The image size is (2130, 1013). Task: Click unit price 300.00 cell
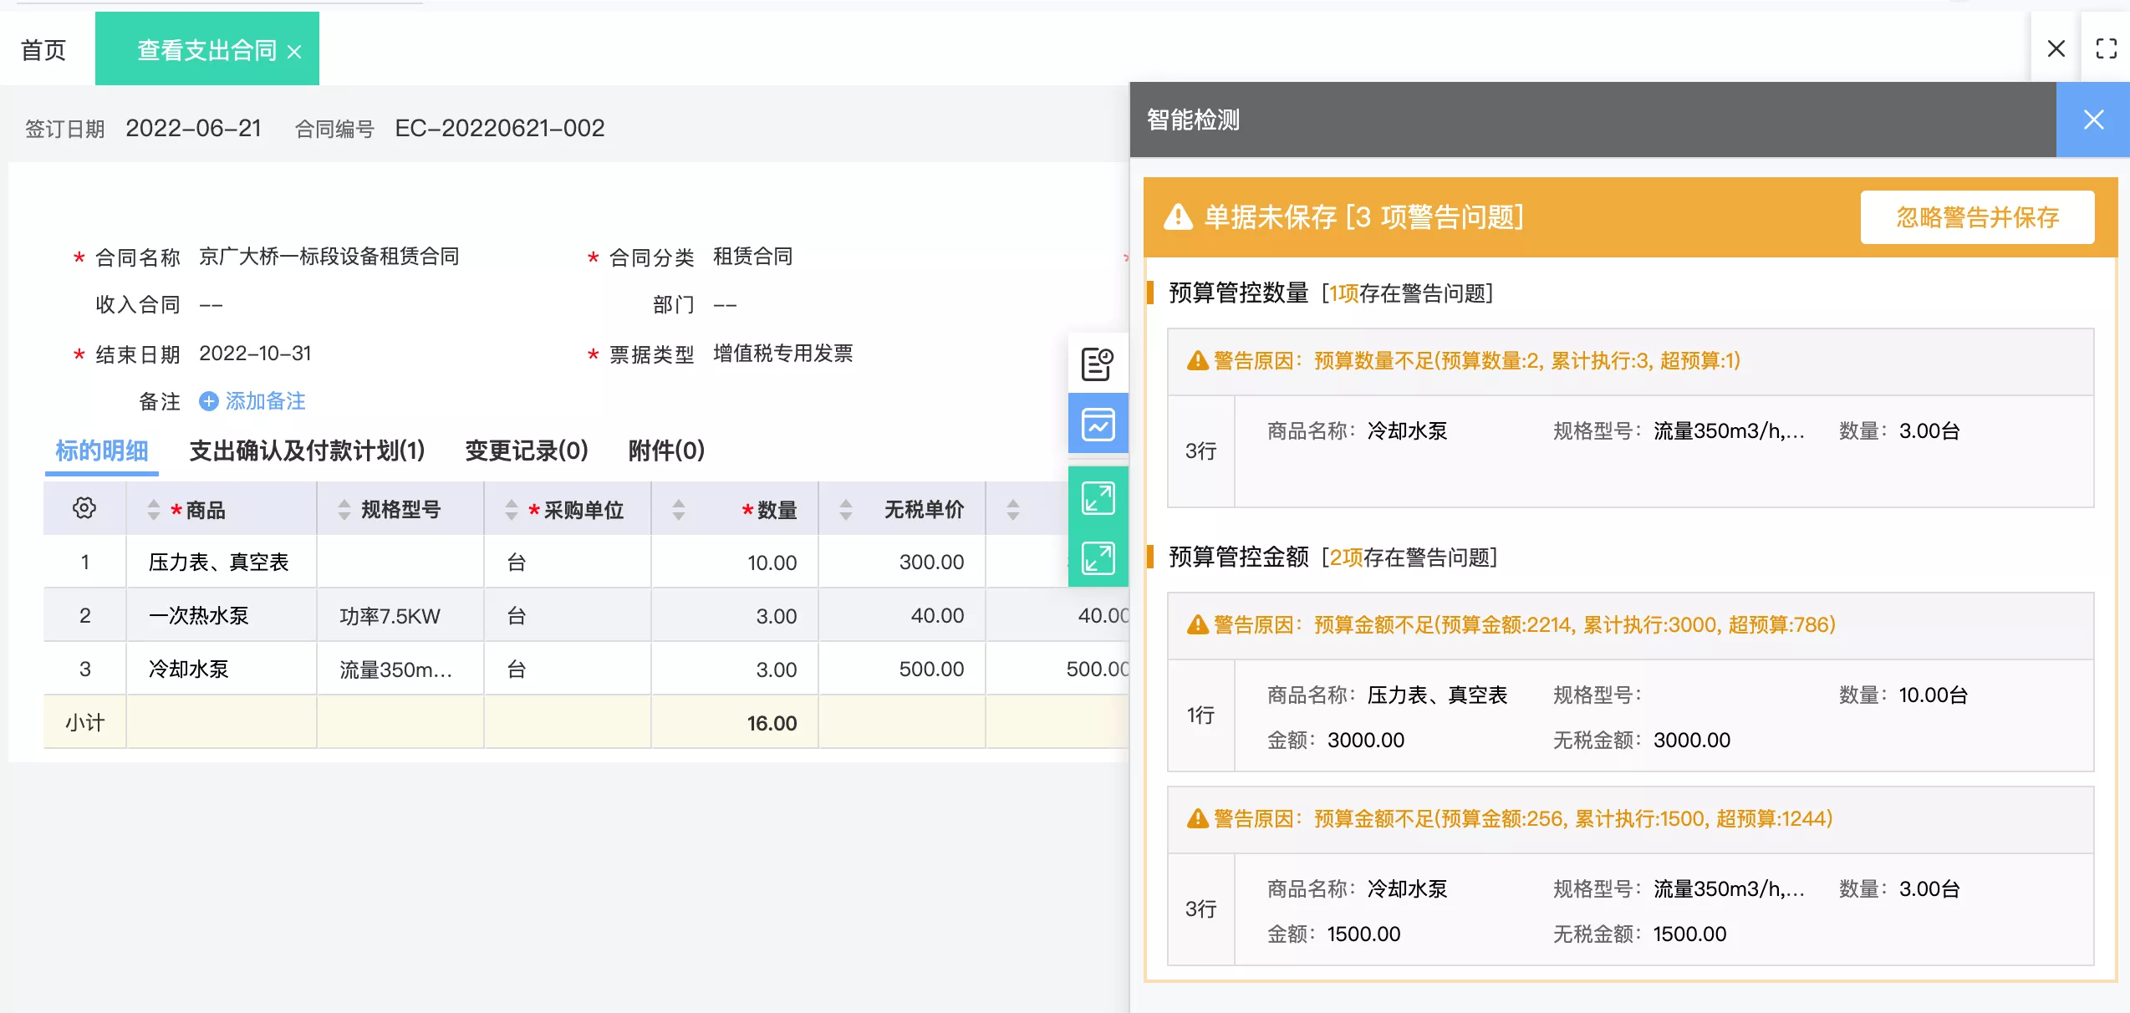point(902,562)
